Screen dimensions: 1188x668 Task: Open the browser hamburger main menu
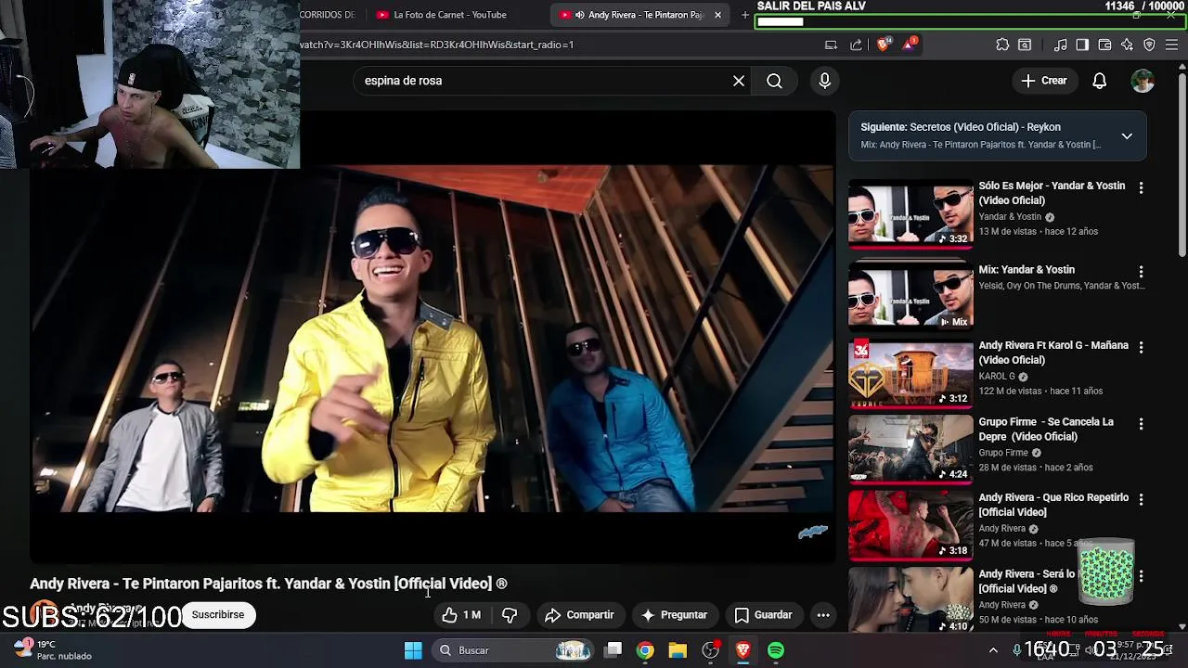(1171, 45)
